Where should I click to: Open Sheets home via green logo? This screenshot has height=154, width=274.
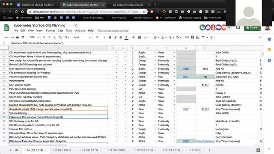pos(7,27)
